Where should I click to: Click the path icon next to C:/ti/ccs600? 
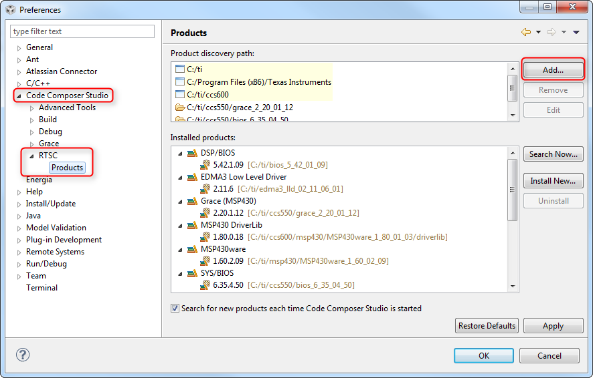coord(180,94)
